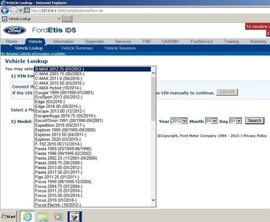Select Vehicle Sessions submenu item
The image size is (270, 222).
(x=120, y=48)
